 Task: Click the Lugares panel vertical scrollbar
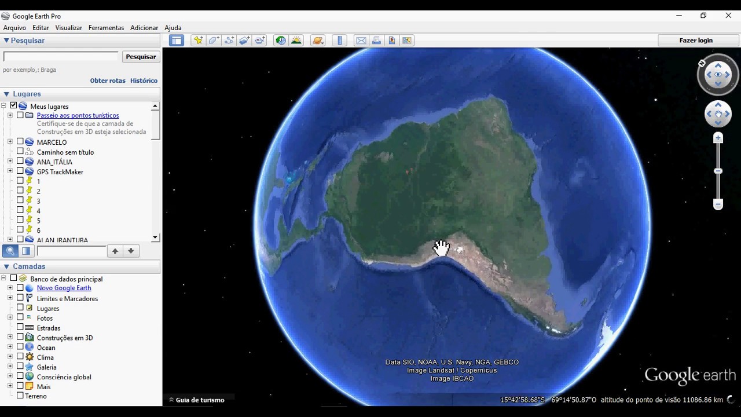155,171
